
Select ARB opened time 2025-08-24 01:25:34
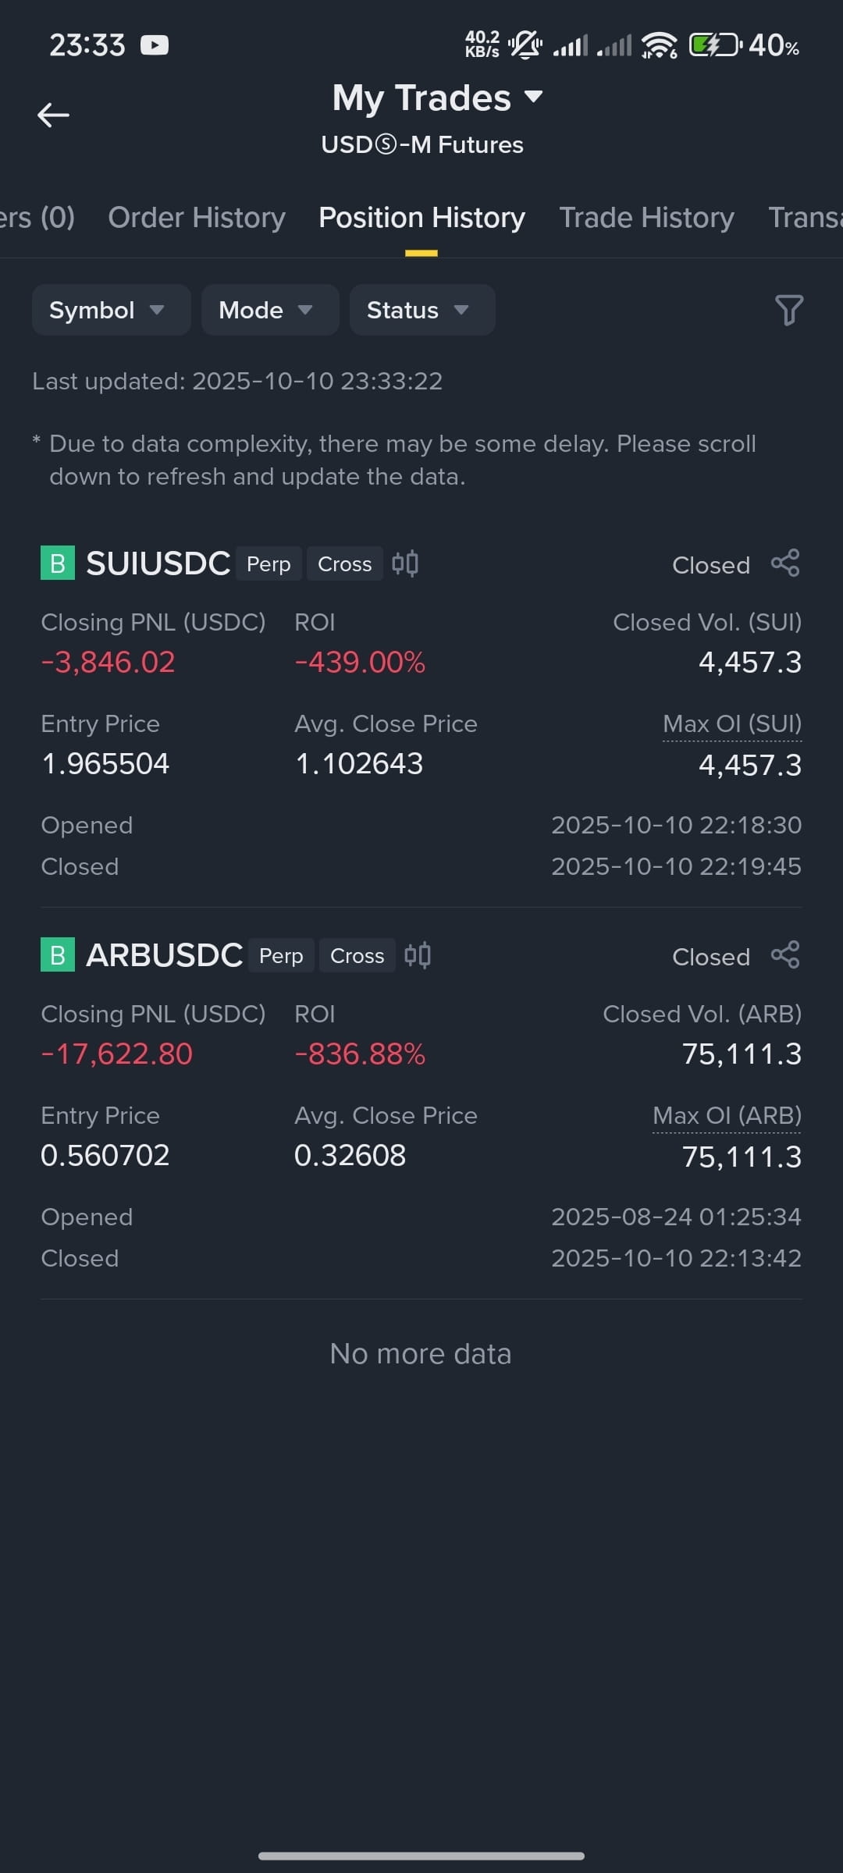tap(676, 1217)
